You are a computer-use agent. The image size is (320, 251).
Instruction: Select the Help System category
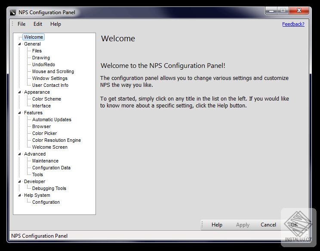[x=37, y=195]
